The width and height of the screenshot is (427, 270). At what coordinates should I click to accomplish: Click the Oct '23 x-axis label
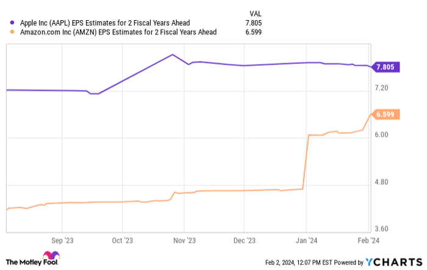[x=123, y=240]
